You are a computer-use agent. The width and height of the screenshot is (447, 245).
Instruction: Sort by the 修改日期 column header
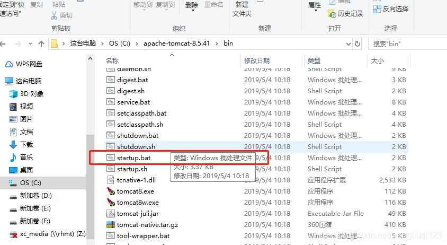tap(257, 60)
